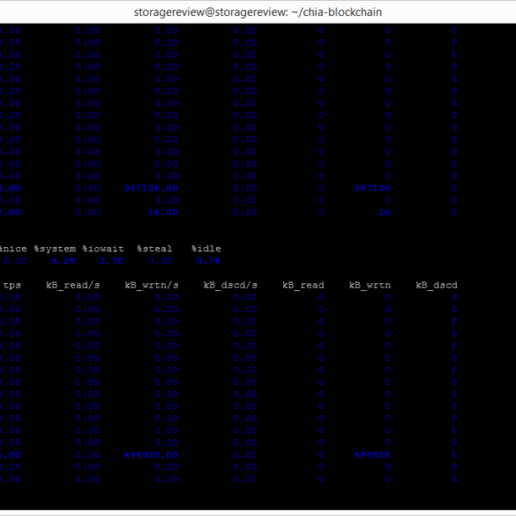516x516 pixels.
Task: Click kB_dscd/s 0.00 in the 444928.00 row
Action: tap(245, 455)
